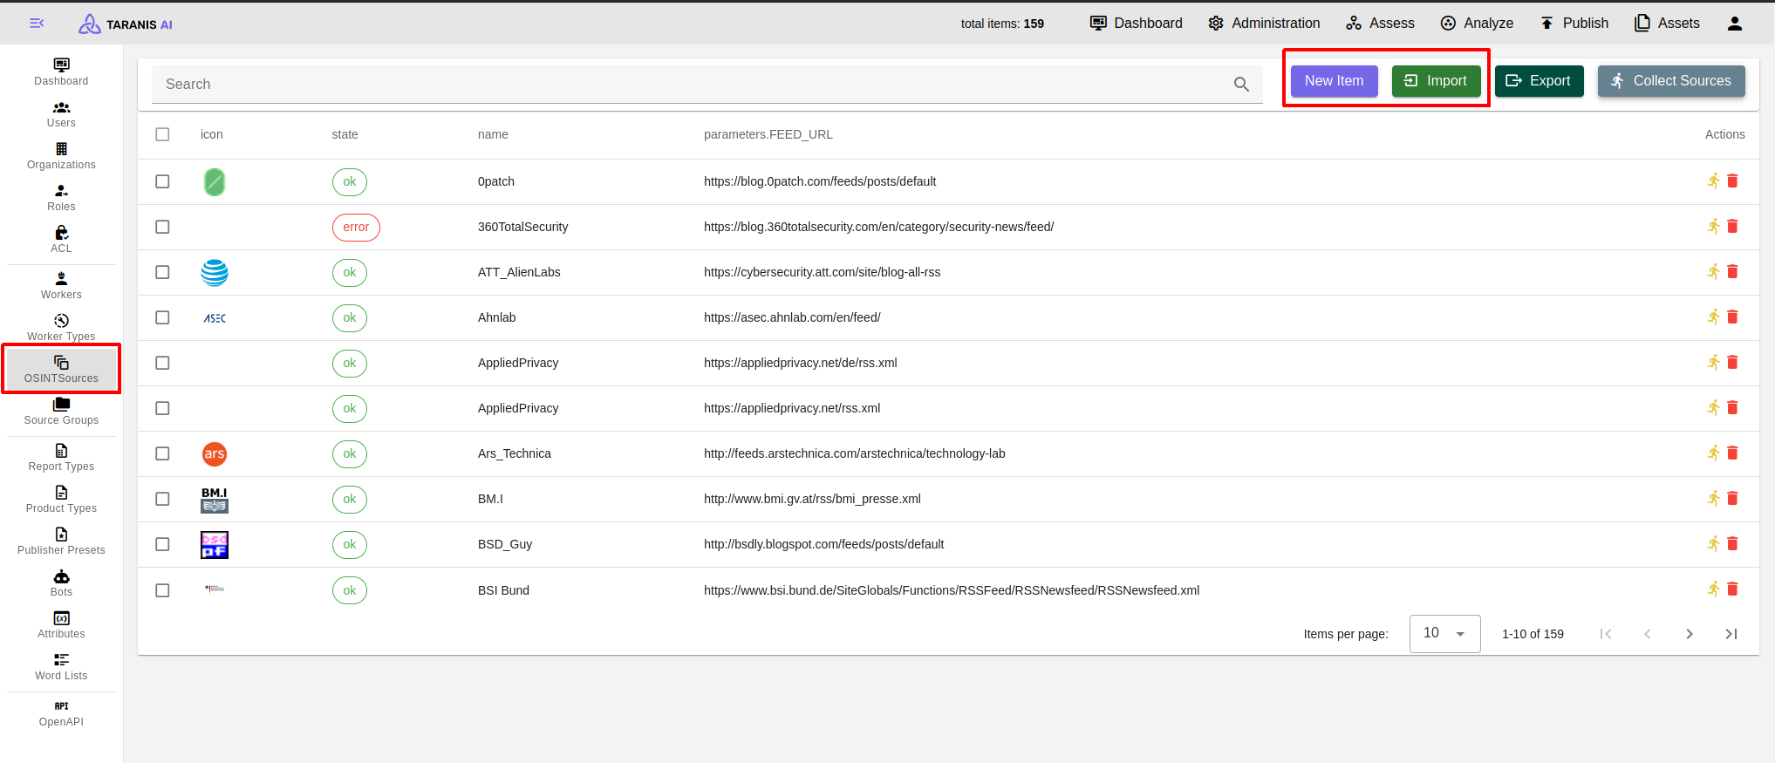1775x763 pixels.
Task: Click the Import button
Action: click(x=1436, y=81)
